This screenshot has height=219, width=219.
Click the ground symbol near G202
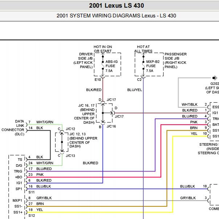(x=215, y=78)
